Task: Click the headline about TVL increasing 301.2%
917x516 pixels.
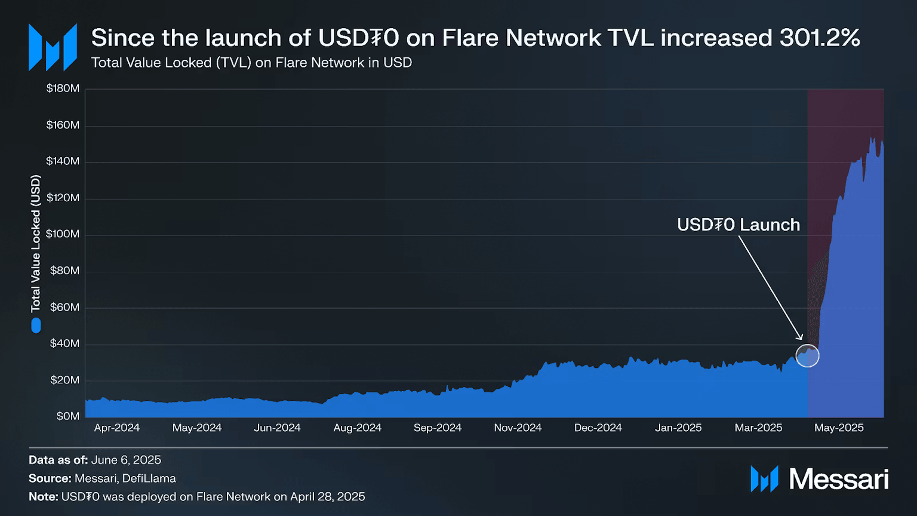Action: click(475, 38)
